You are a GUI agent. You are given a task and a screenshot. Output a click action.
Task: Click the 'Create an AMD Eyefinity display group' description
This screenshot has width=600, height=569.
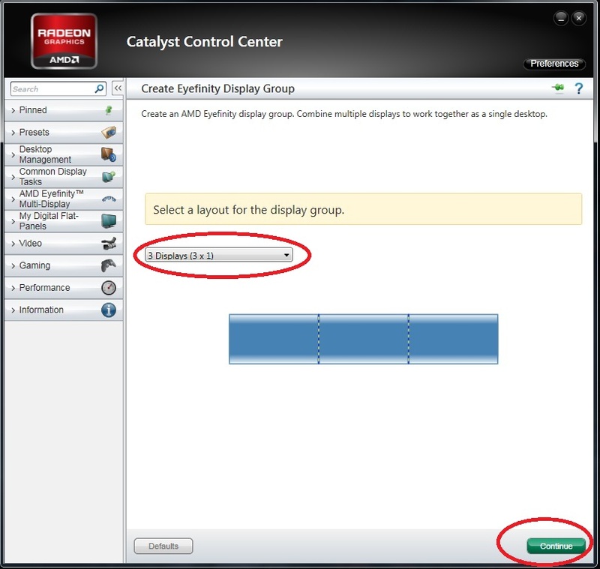point(344,114)
